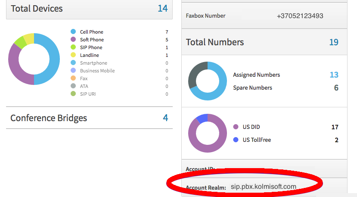Viewport: 357px width, 197px height.
Task: Click the Soft Phone purple legend dot
Action: click(x=73, y=40)
